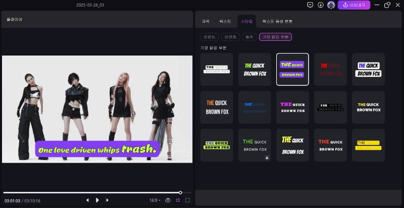Select the 가장 밝은 부분 filter chip
The image size is (404, 208).
click(x=275, y=37)
